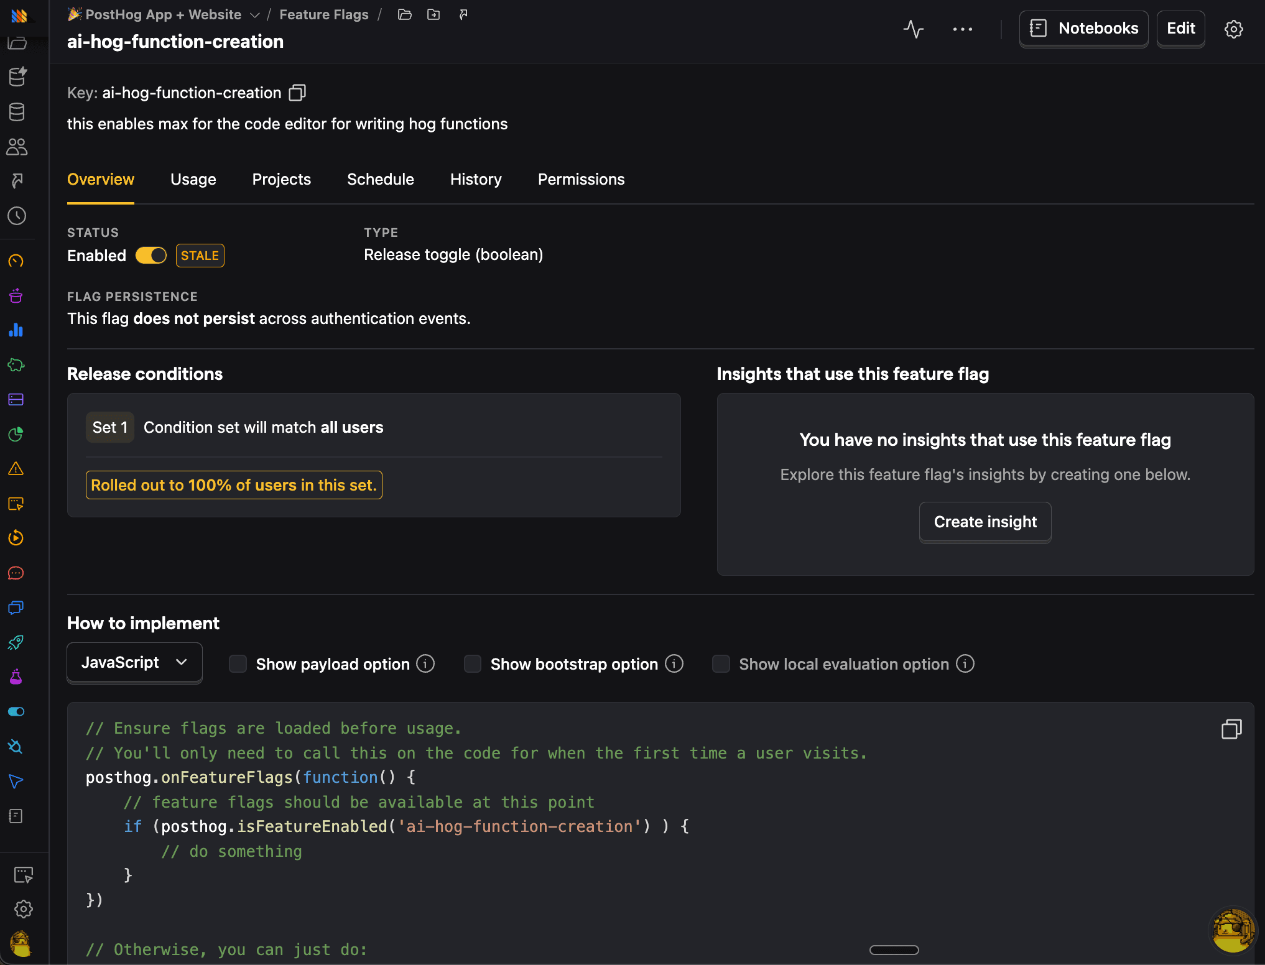Expand the PostHog App + Website project dropdown
The width and height of the screenshot is (1265, 965).
164,14
